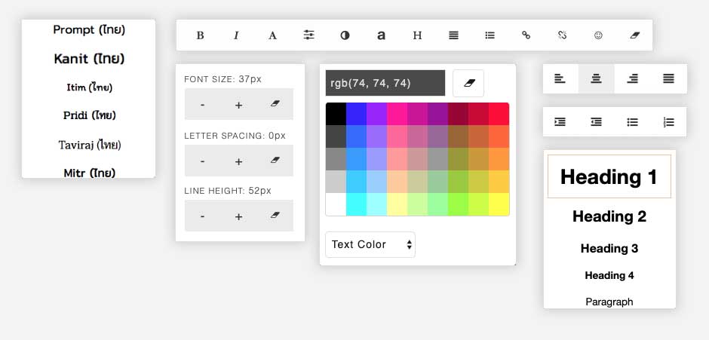This screenshot has width=709, height=340.
Task: Apply Paragraph style
Action: pyautogui.click(x=609, y=302)
